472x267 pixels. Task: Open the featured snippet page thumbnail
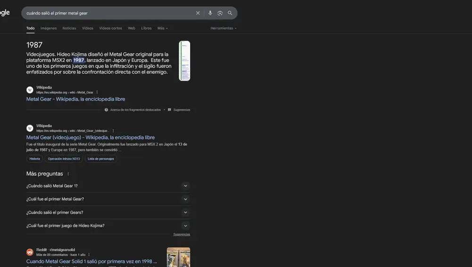click(185, 61)
